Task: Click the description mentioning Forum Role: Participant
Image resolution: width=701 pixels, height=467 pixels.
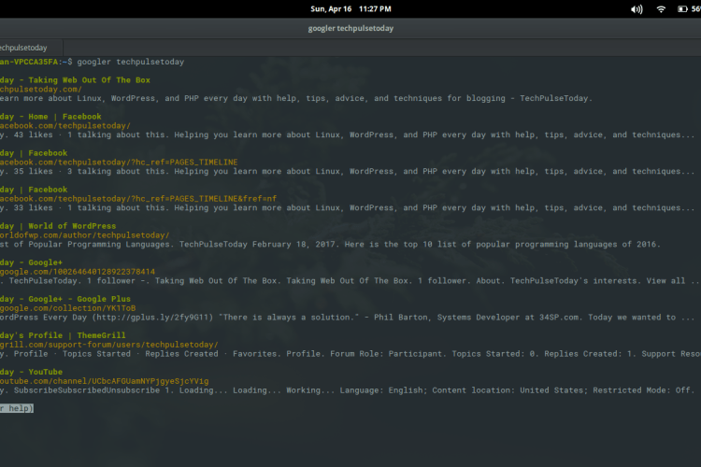Action: click(350, 354)
